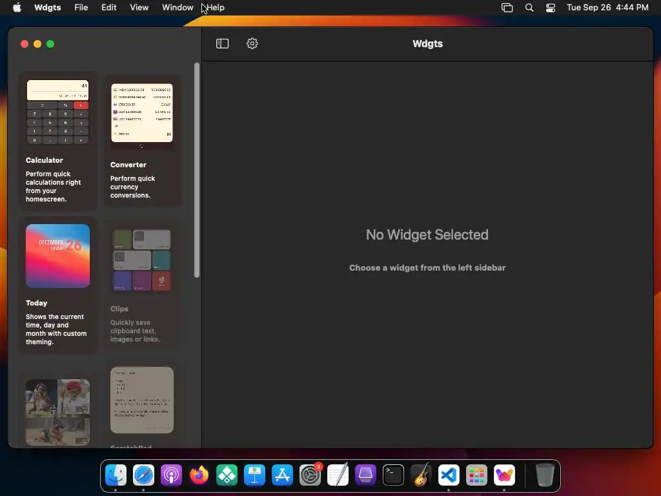The width and height of the screenshot is (661, 496).
Task: Minimize window with the yellow button
Action: coord(37,44)
